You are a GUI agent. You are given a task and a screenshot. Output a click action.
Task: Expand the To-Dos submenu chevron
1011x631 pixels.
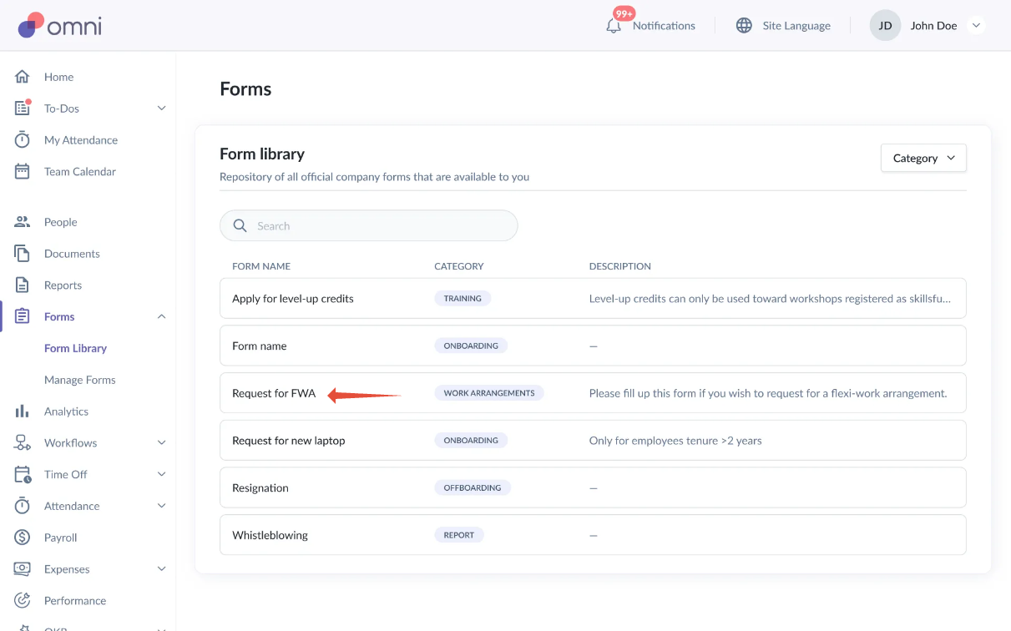[x=162, y=108]
